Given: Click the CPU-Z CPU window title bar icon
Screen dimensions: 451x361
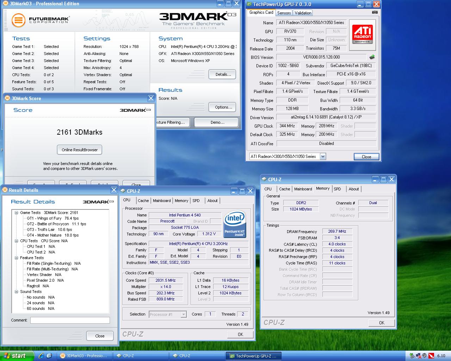Looking at the screenshot, I should click(123, 191).
